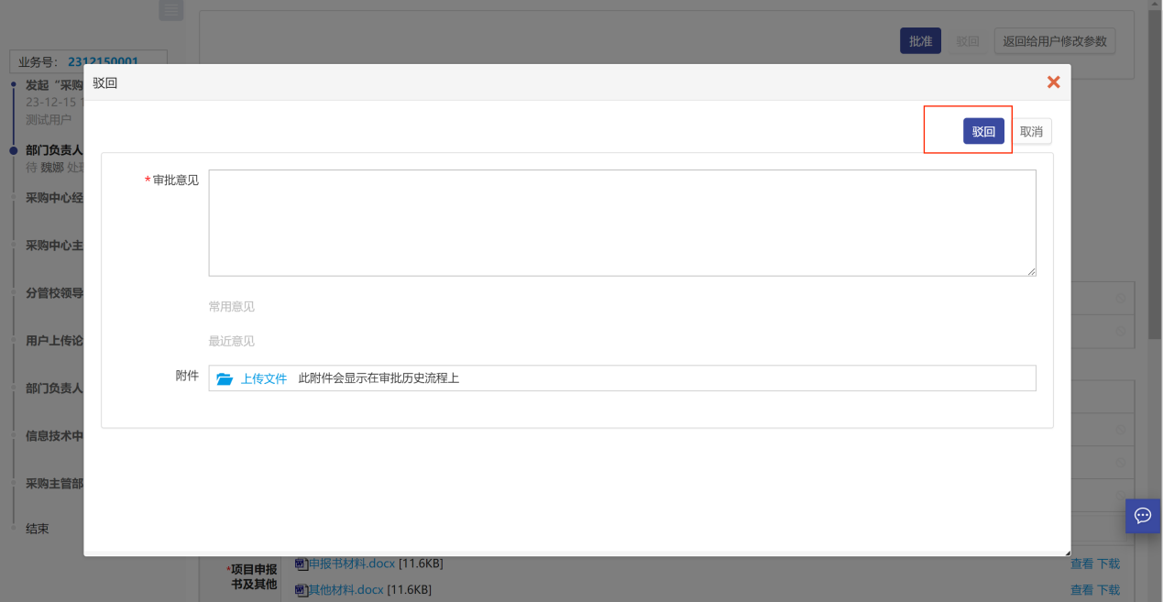
Task: Select the 结束 step in the workflow timeline
Action: coord(38,529)
